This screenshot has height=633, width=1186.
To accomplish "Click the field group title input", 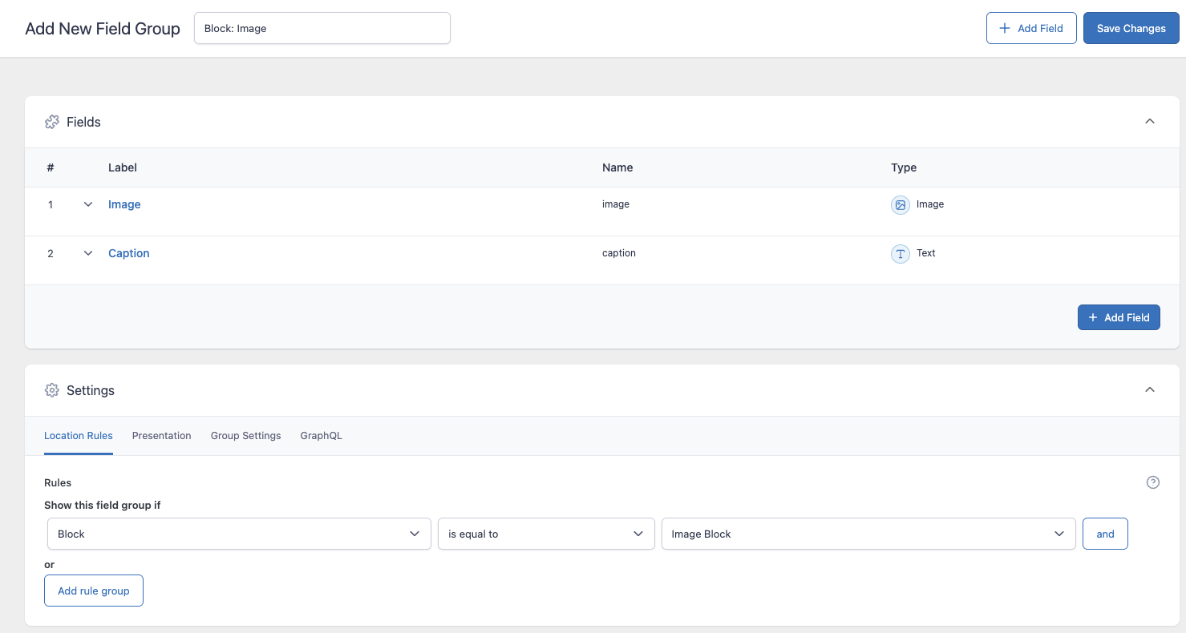I will click(322, 28).
